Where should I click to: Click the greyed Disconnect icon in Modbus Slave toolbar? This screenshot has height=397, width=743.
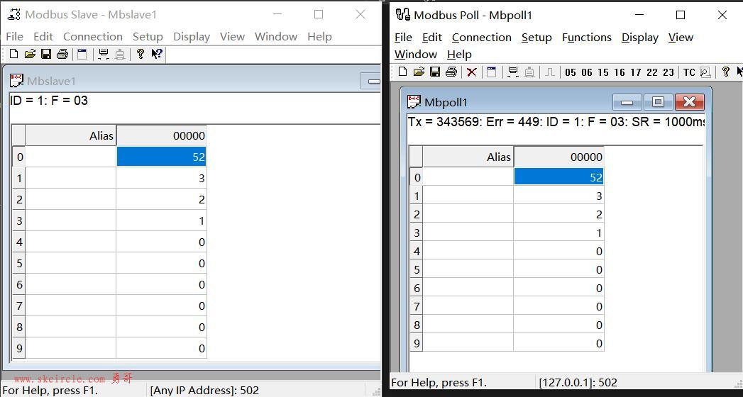click(x=120, y=55)
